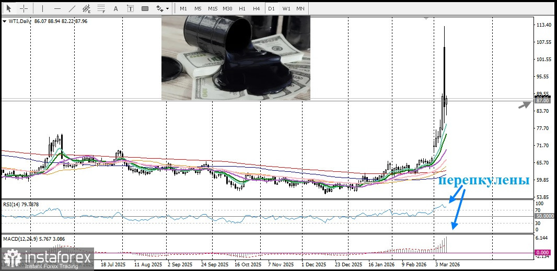Enable the M15 timeframe
557x271 pixels.
pos(213,8)
